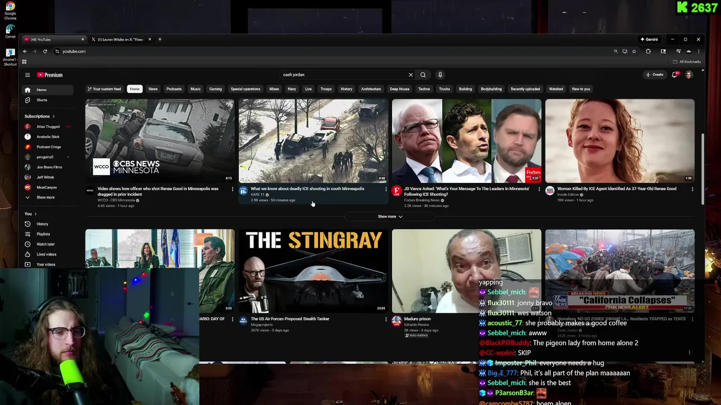The height and width of the screenshot is (405, 721).
Task: Select the Podcasts filter chip
Action: click(174, 89)
